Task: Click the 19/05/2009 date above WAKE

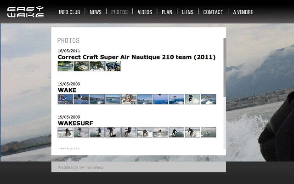Action: pos(69,84)
